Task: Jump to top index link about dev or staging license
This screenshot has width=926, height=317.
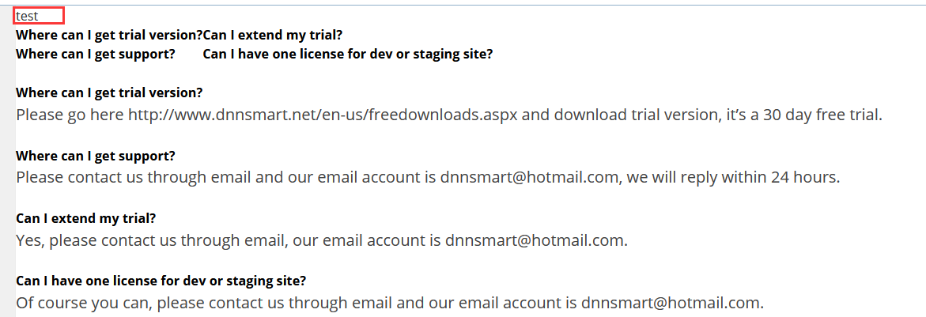Action: [348, 55]
